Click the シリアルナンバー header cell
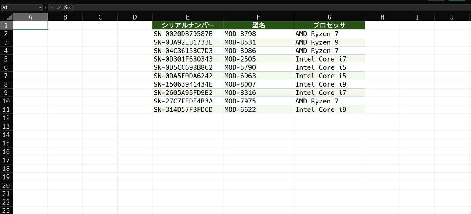The image size is (471, 214). [188, 25]
